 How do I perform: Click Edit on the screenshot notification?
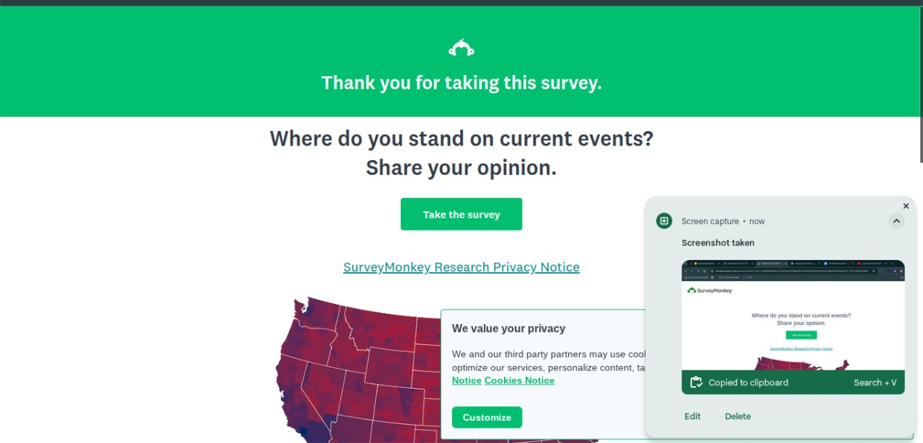[x=692, y=416]
